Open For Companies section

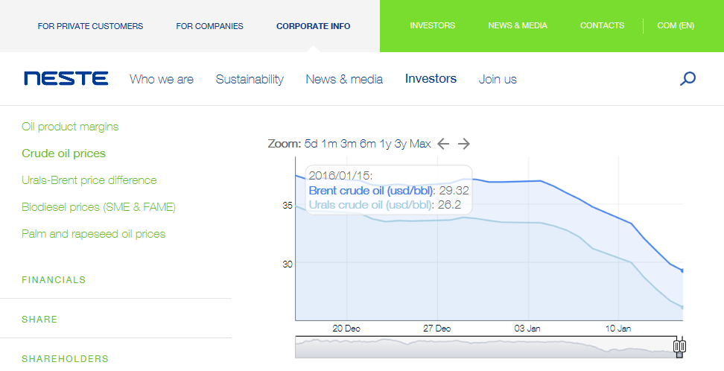[x=209, y=26]
